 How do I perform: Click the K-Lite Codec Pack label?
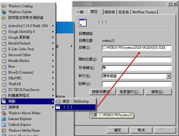tap(21, 49)
